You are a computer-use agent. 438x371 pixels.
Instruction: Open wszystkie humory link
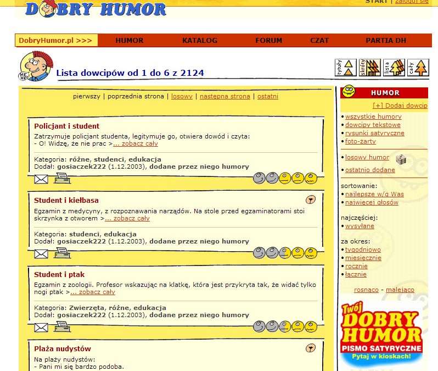tap(373, 117)
